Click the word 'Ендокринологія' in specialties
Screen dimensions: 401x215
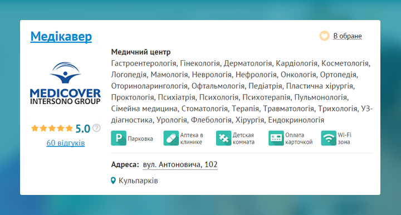tap(296, 120)
